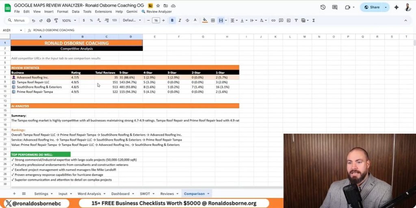Search the Menus box
Viewport: 416px width, 208px height.
coord(17,20)
